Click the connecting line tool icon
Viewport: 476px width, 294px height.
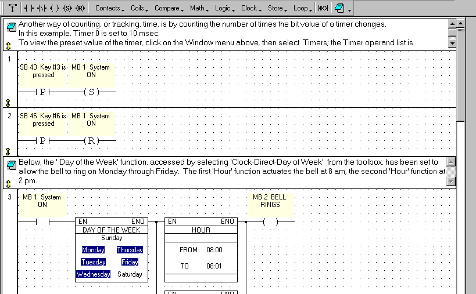tap(12, 8)
